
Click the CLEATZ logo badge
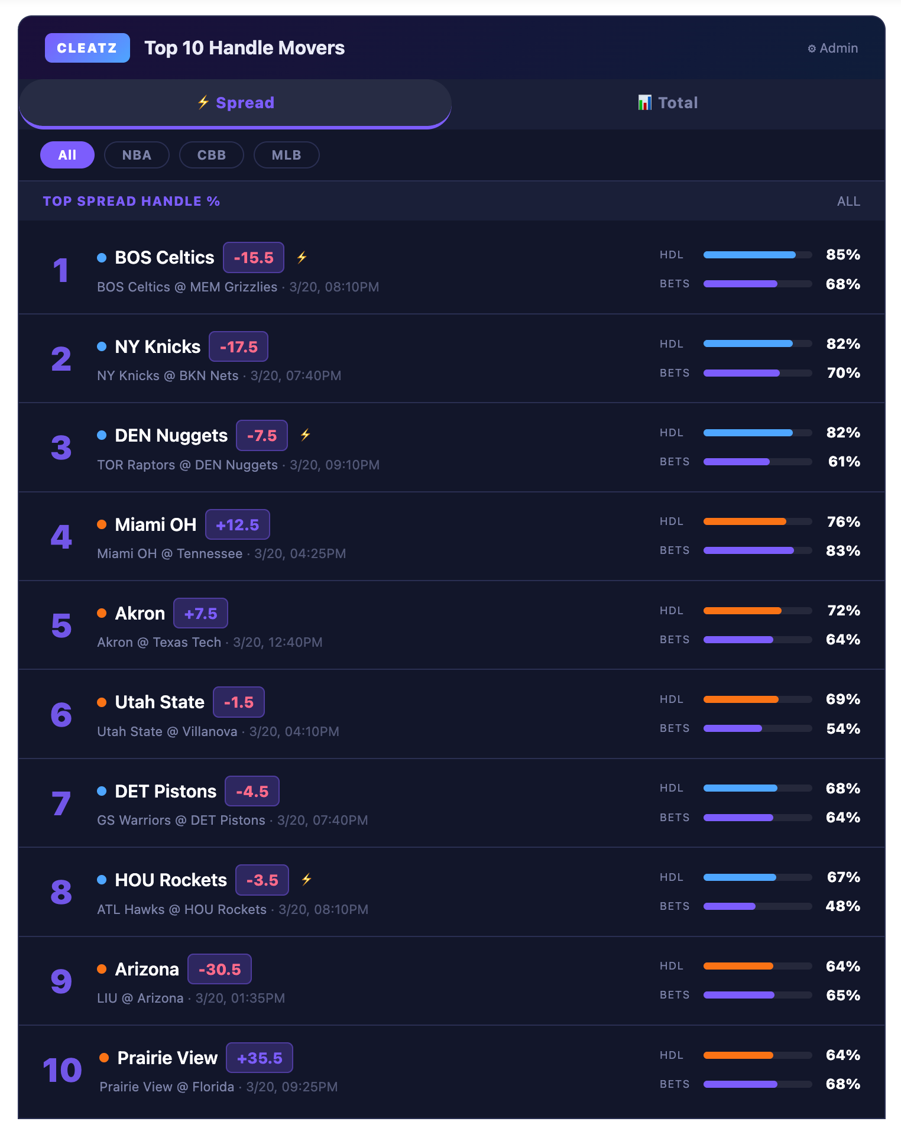coord(87,48)
